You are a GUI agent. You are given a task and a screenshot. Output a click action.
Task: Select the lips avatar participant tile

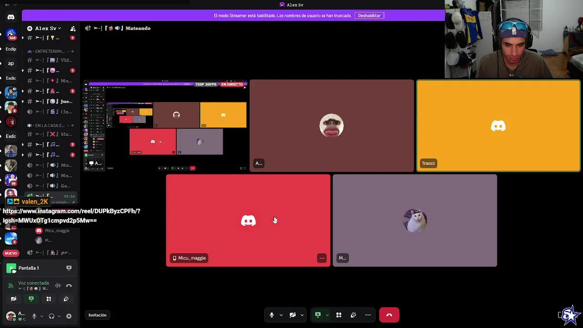pos(332,126)
